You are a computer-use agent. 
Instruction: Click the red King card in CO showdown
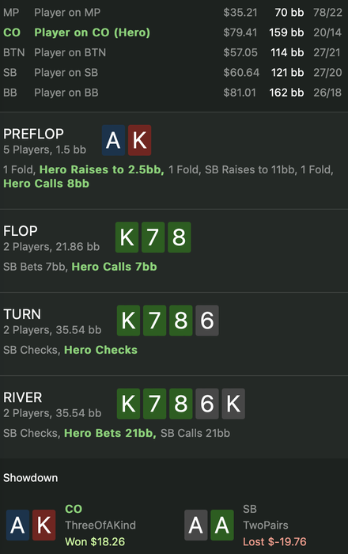point(43,525)
